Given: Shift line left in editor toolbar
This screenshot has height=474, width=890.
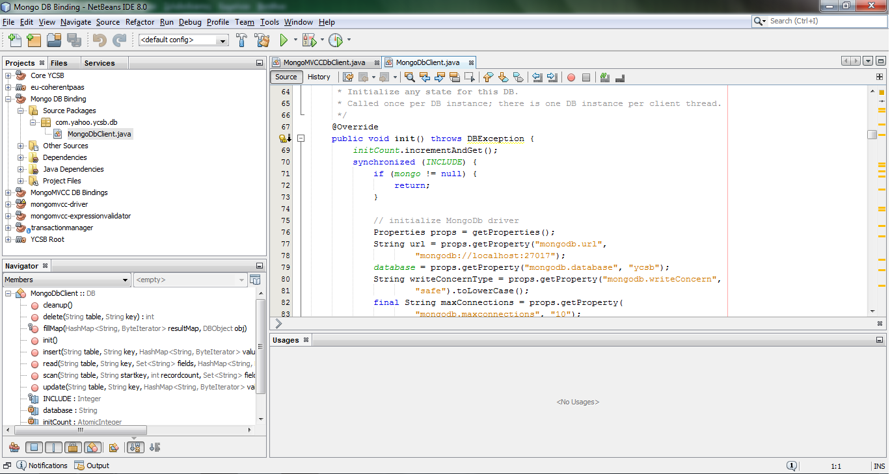Looking at the screenshot, I should 537,77.
